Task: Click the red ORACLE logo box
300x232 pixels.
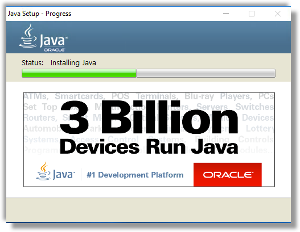Action: click(228, 175)
